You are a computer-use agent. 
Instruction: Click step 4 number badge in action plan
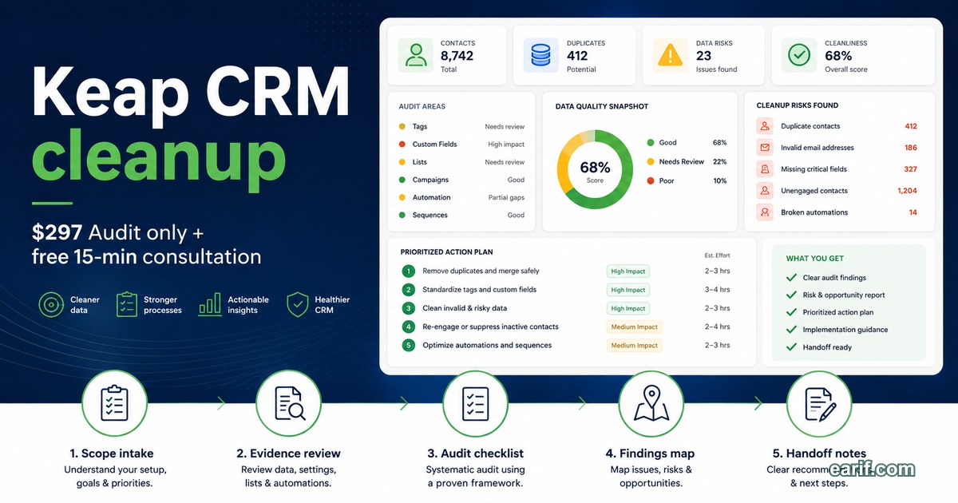click(409, 327)
